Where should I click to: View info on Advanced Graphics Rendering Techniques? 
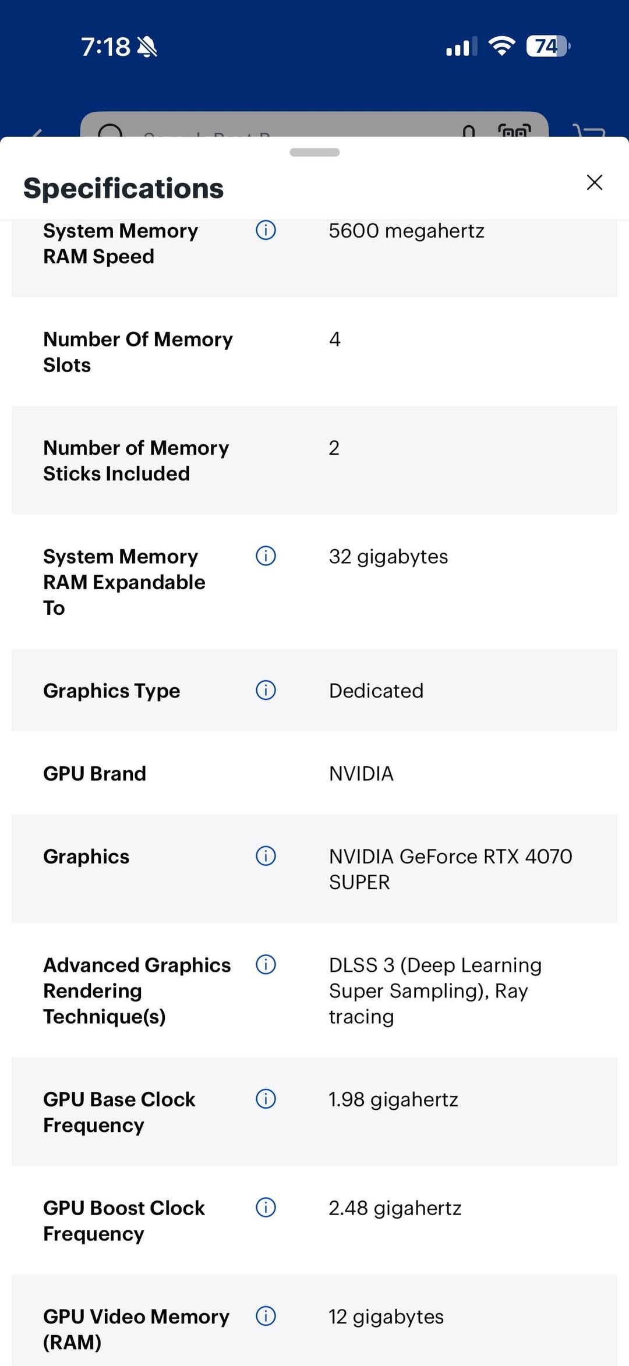click(266, 965)
